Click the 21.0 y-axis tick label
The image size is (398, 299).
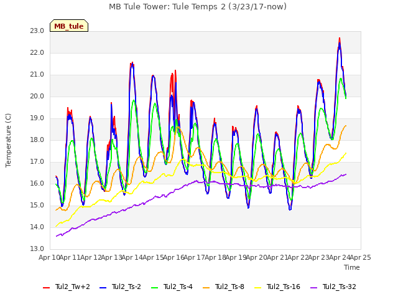click(x=37, y=75)
